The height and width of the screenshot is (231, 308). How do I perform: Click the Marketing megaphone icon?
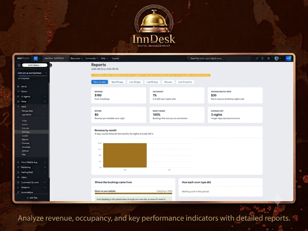point(18,167)
